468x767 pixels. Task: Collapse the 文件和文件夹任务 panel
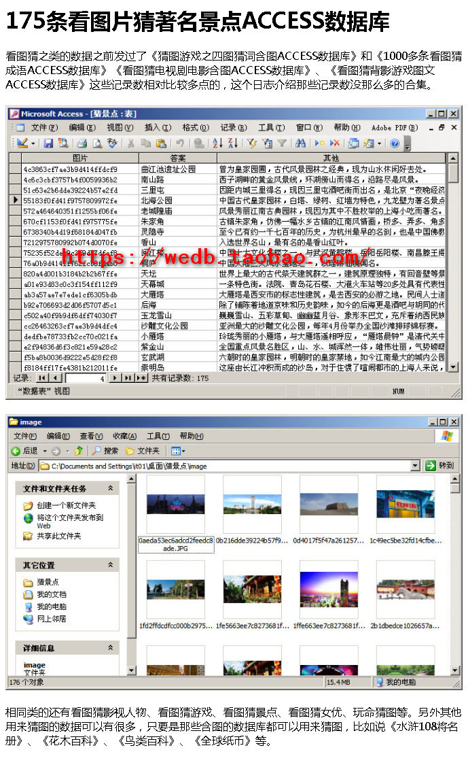(111, 488)
